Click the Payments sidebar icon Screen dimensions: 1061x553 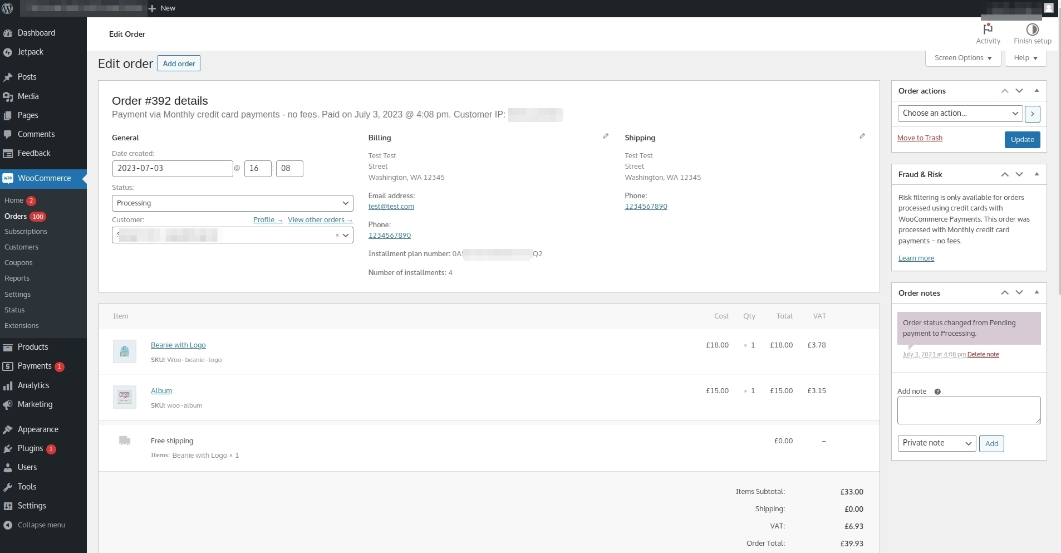click(x=8, y=366)
